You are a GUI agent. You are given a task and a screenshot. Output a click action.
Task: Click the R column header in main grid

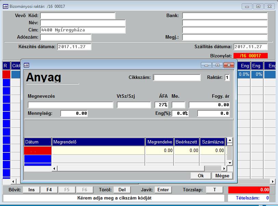[x=6, y=66]
